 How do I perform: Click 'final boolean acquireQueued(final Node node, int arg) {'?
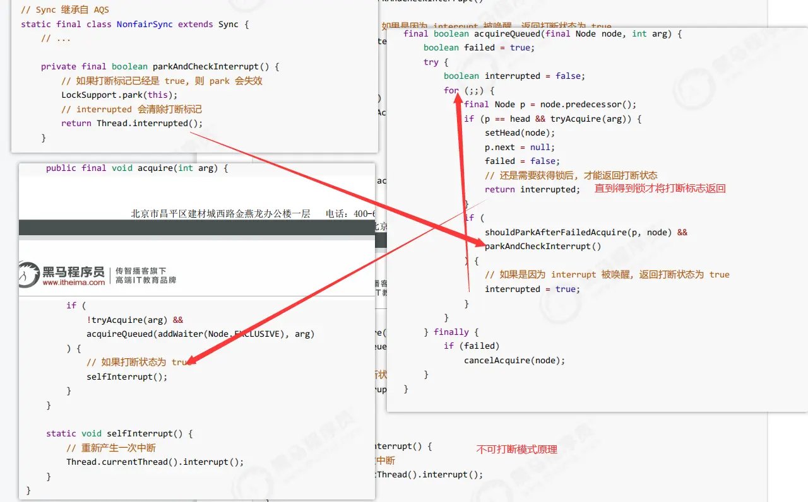(543, 33)
